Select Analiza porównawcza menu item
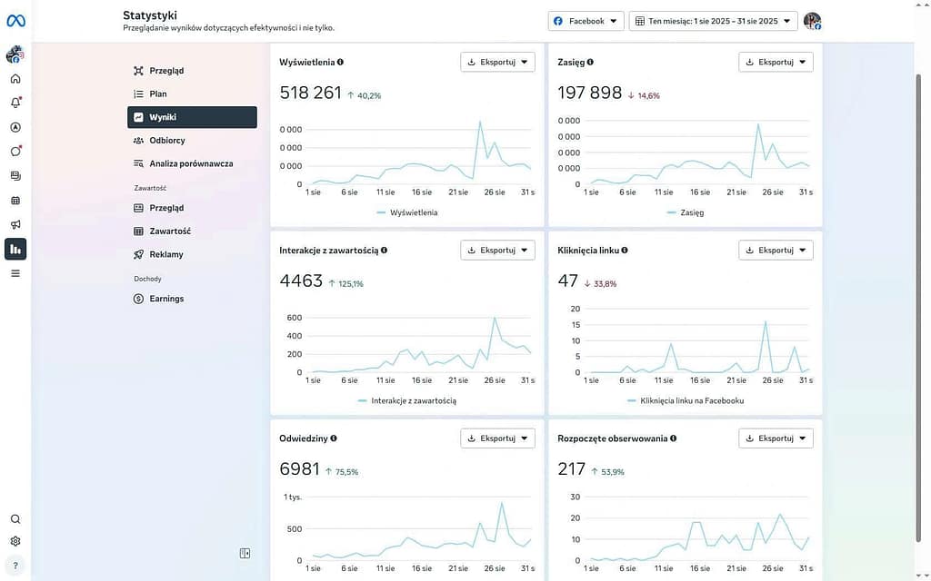This screenshot has width=931, height=581. [192, 164]
